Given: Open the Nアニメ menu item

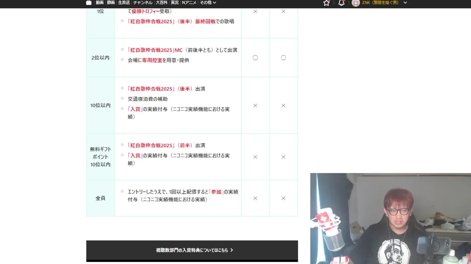Looking at the screenshot, I should [x=189, y=3].
